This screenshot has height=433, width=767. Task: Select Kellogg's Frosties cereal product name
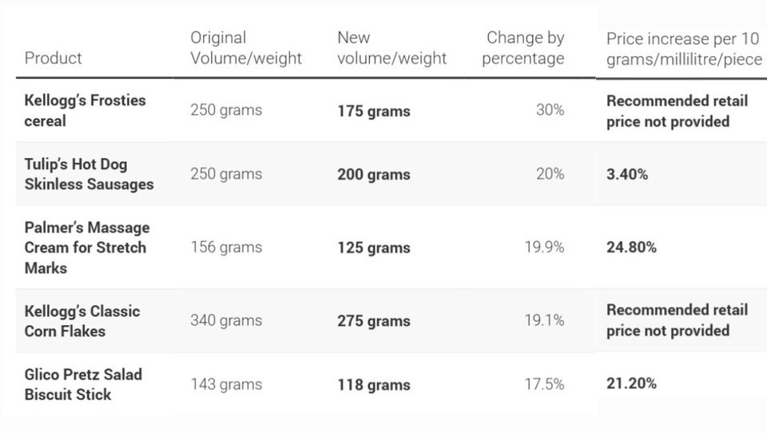coord(85,110)
